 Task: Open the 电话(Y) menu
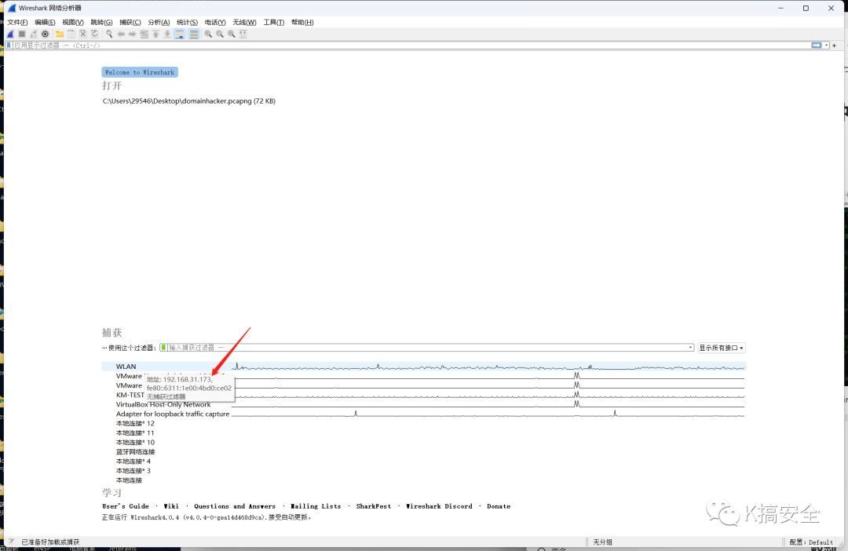(x=215, y=22)
